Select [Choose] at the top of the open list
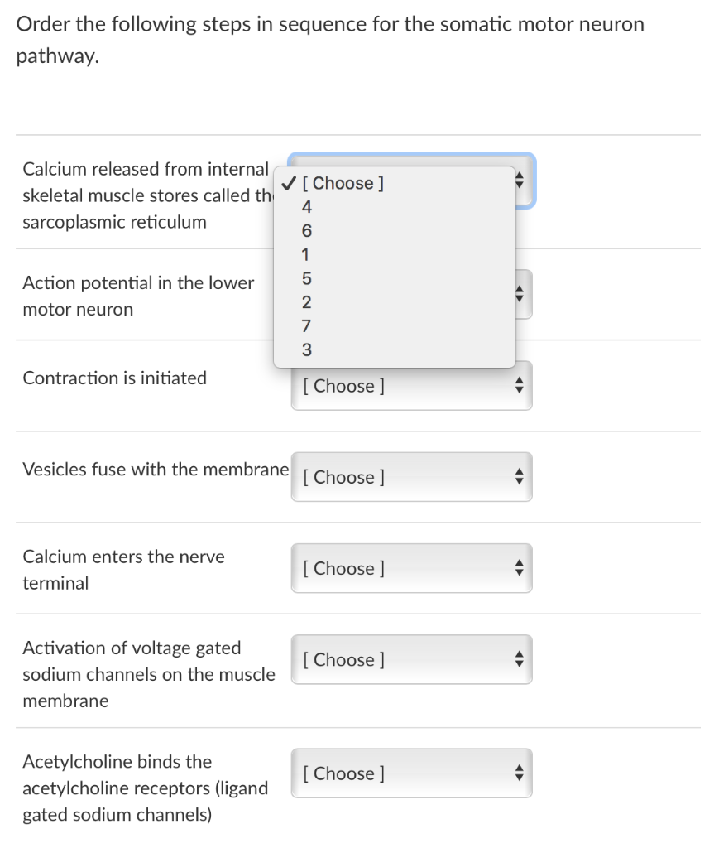This screenshot has width=714, height=848. (x=343, y=183)
